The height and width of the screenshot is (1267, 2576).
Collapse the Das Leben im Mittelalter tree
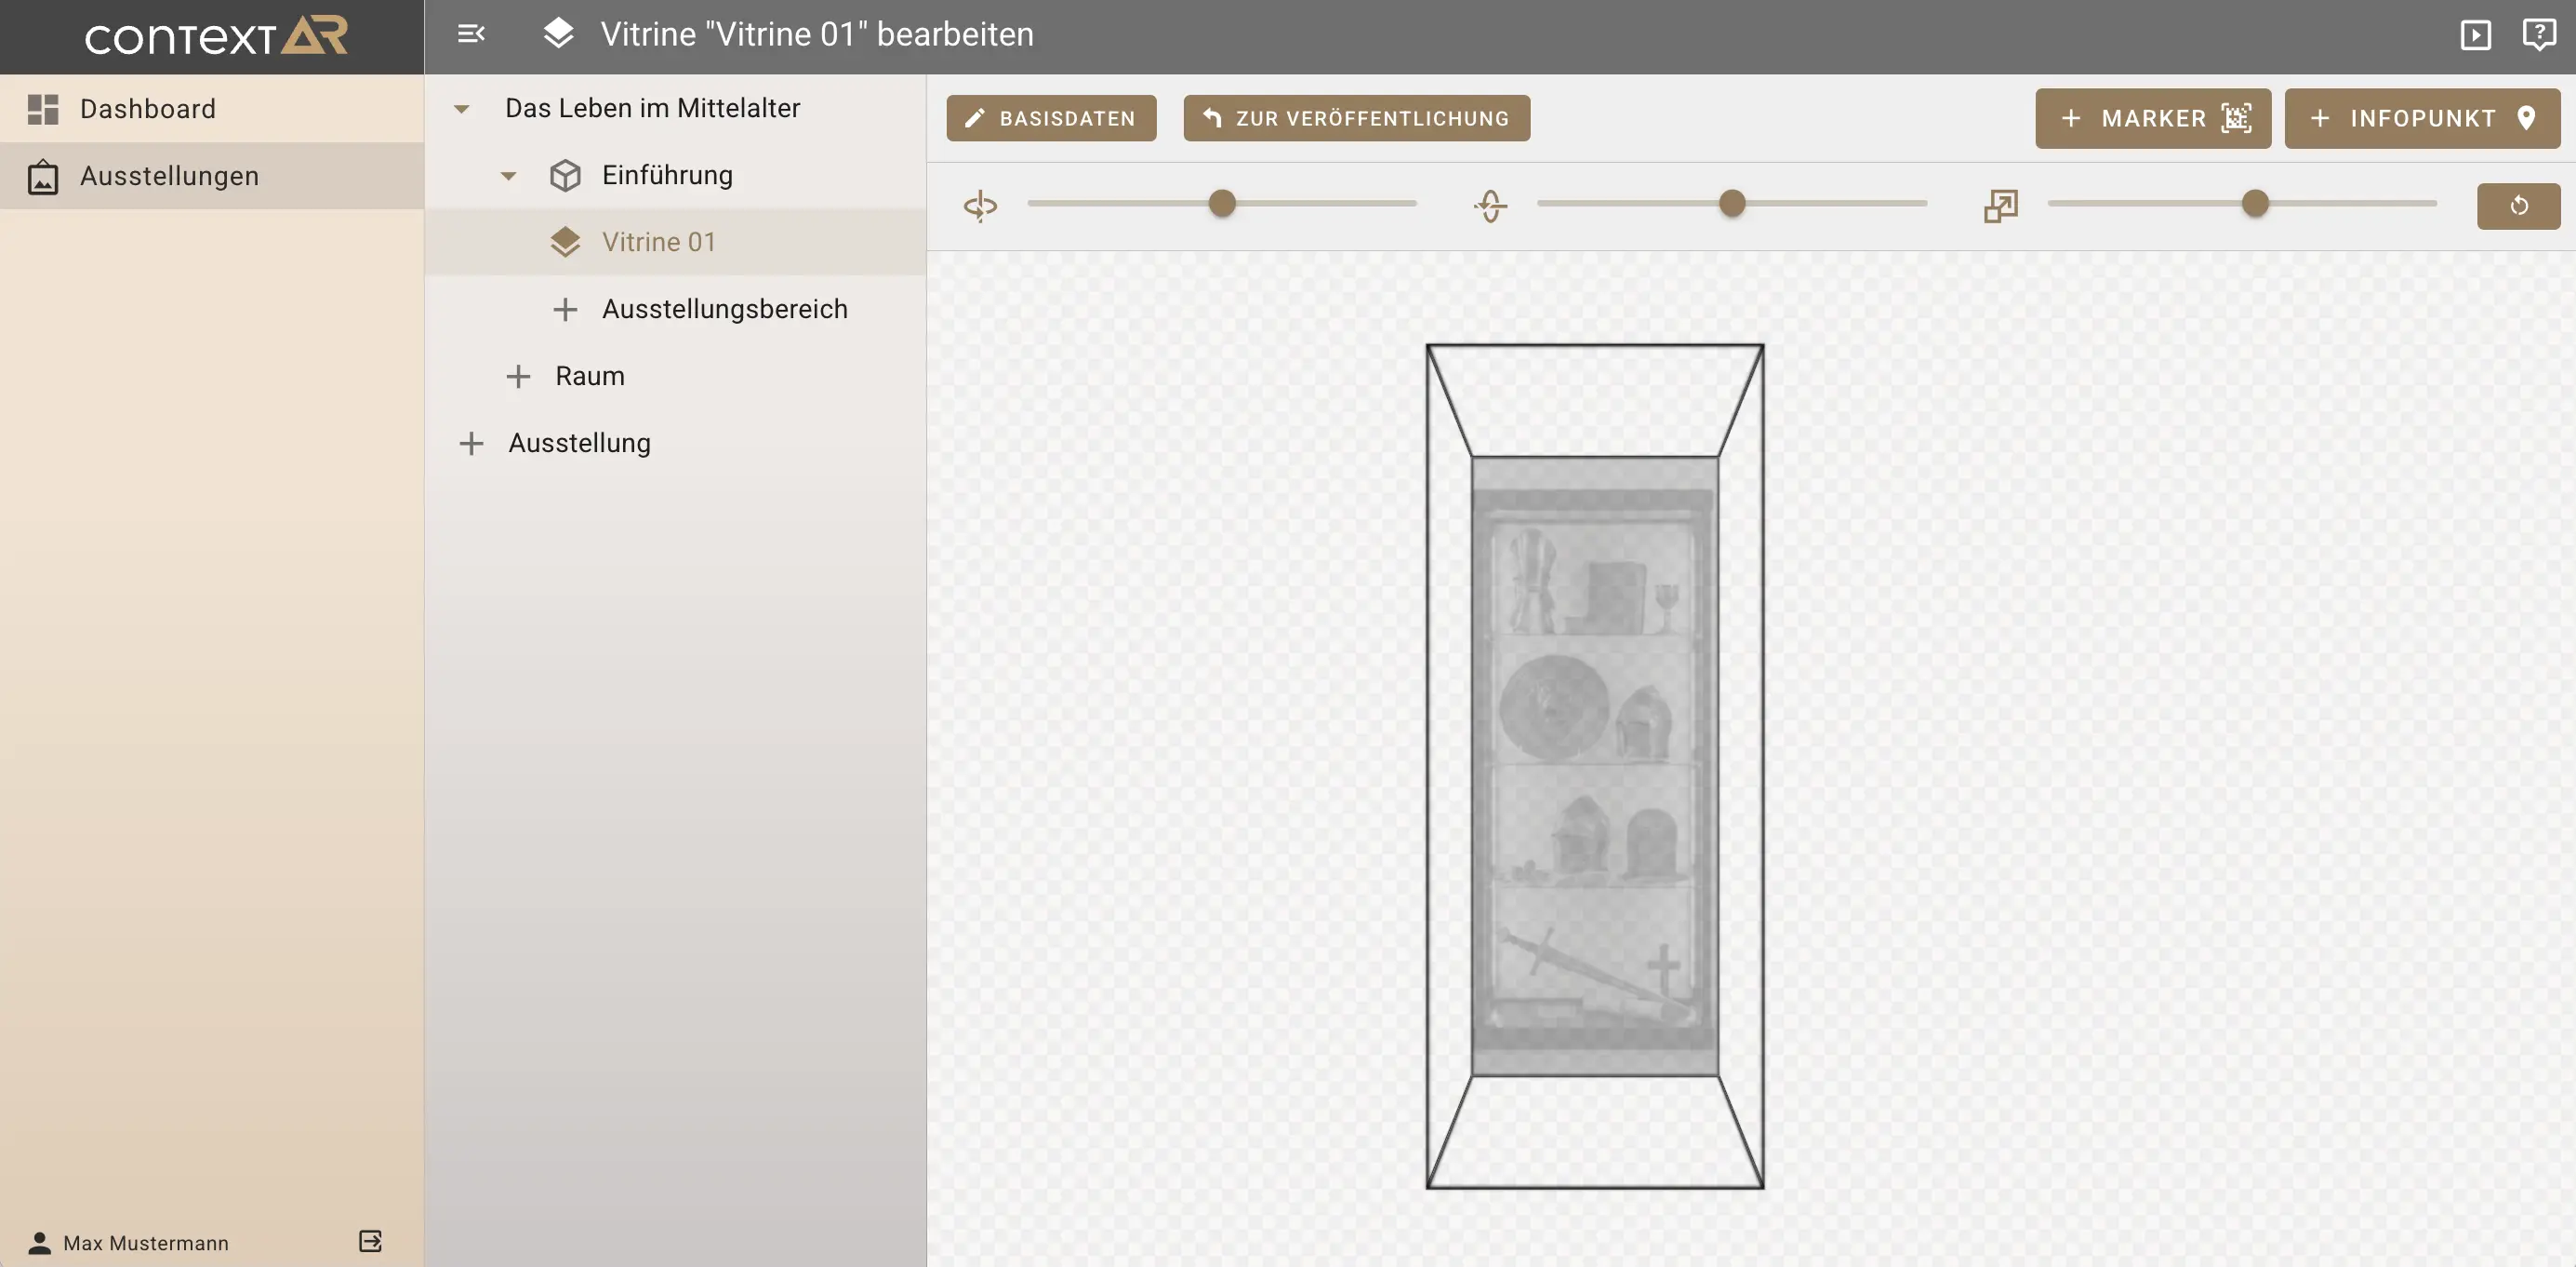point(462,109)
